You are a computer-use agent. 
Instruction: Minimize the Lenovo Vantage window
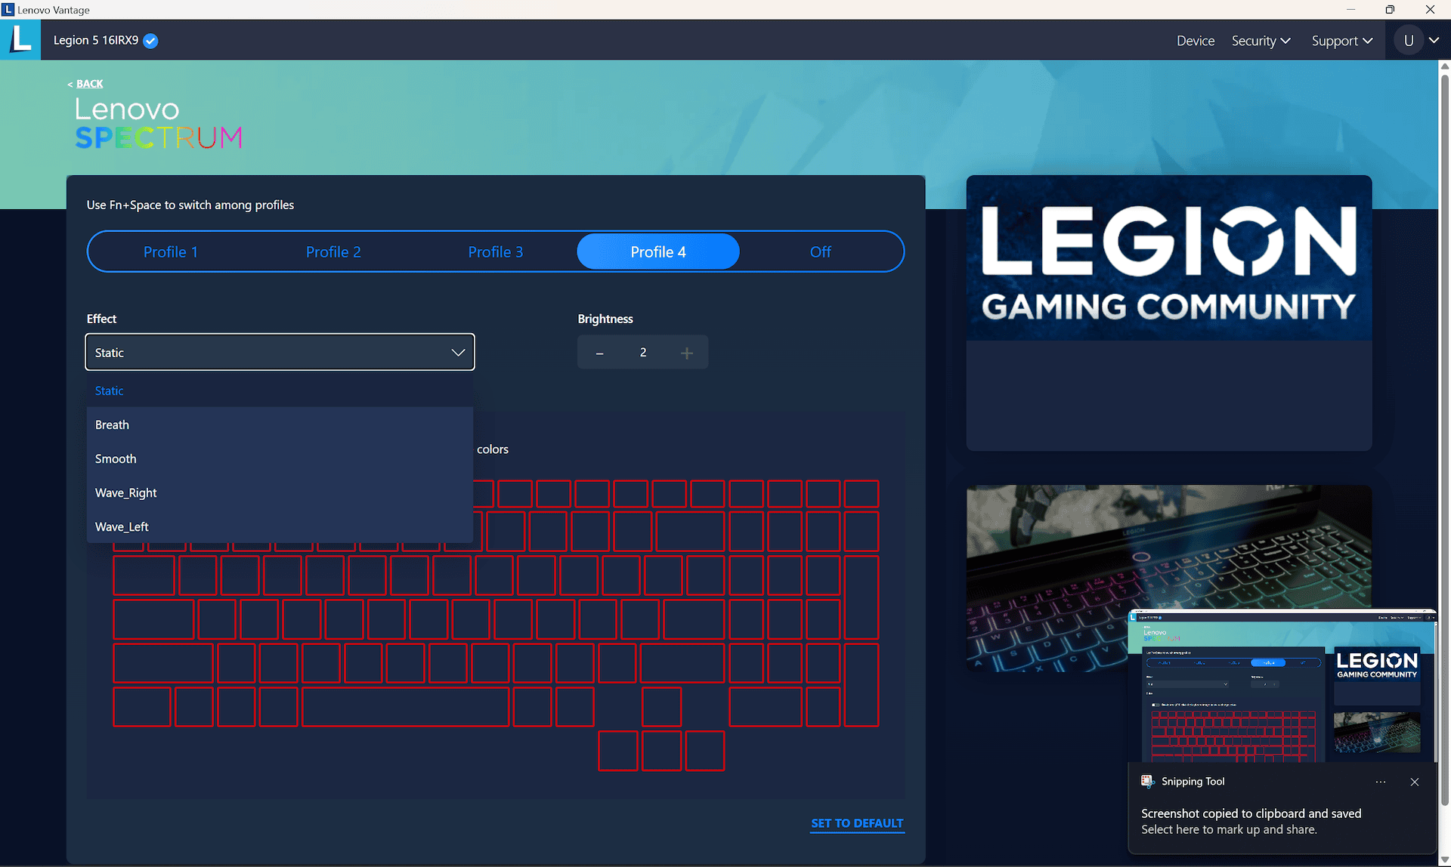click(x=1350, y=10)
